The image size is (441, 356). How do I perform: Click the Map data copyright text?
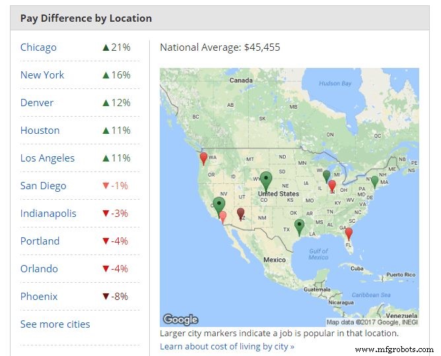click(372, 322)
